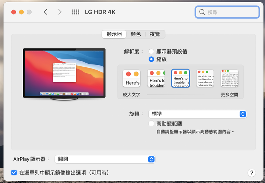
Task: Open the AirPlay 顯示器 dropdown
Action: coord(105,159)
